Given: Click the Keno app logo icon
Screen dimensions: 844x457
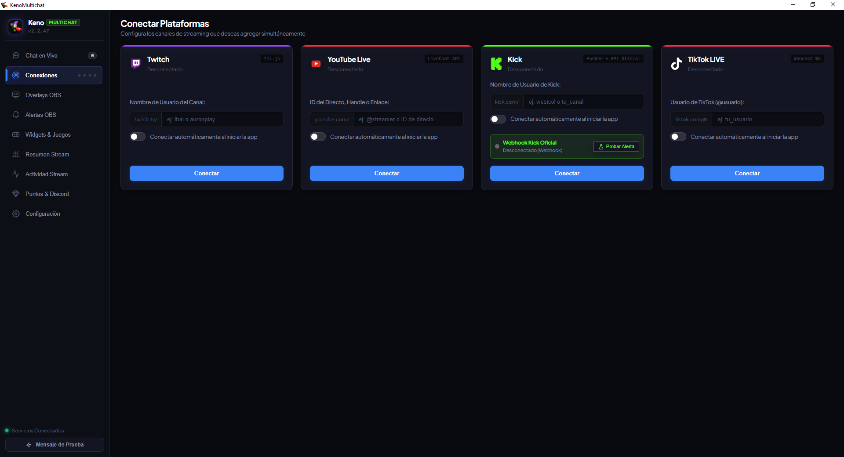Looking at the screenshot, I should click(x=16, y=26).
